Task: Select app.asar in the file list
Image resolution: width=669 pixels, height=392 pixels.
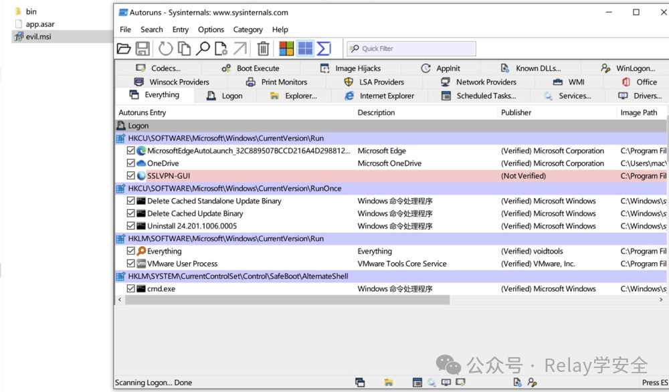Action: [x=39, y=24]
